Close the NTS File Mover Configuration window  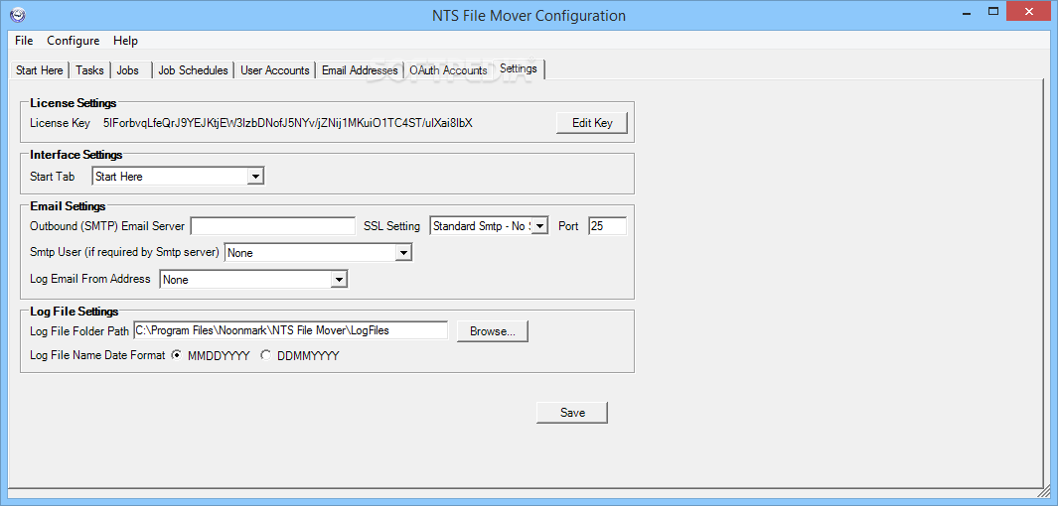(1028, 12)
